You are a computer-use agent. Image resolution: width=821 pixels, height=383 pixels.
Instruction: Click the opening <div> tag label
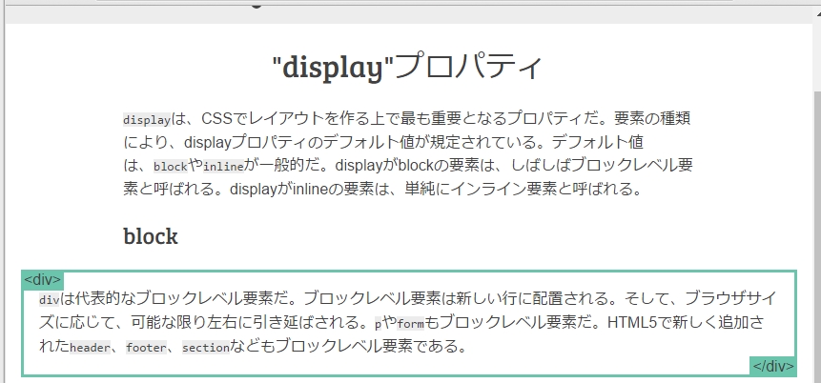click(43, 280)
